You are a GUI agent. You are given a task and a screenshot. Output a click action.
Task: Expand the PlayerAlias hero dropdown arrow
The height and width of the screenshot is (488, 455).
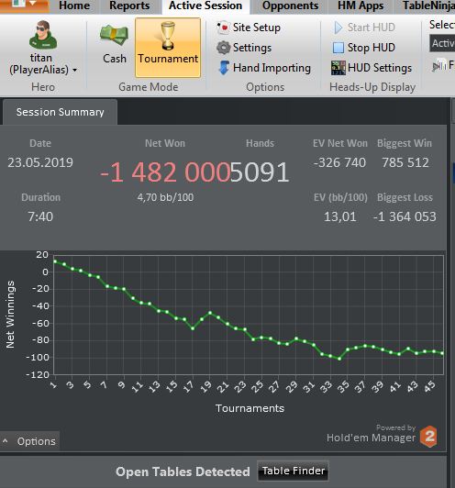tap(74, 71)
